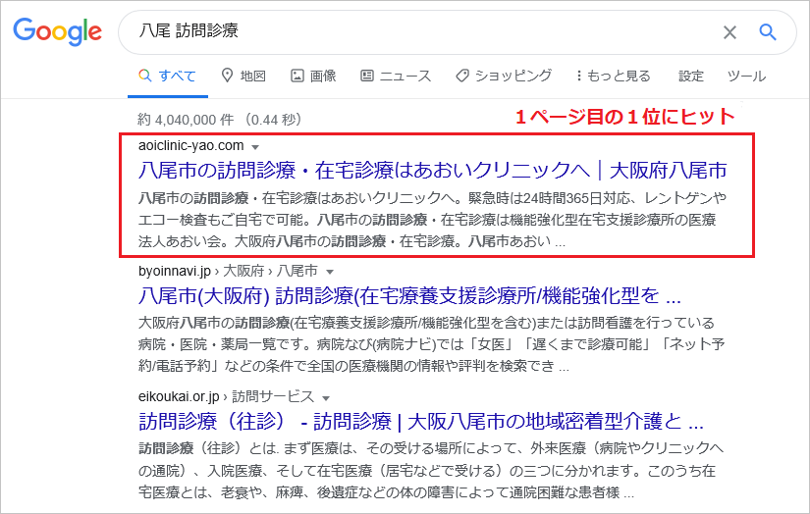Viewport: 810px width, 514px height.
Task: Open the ショッピング tab
Action: (504, 76)
